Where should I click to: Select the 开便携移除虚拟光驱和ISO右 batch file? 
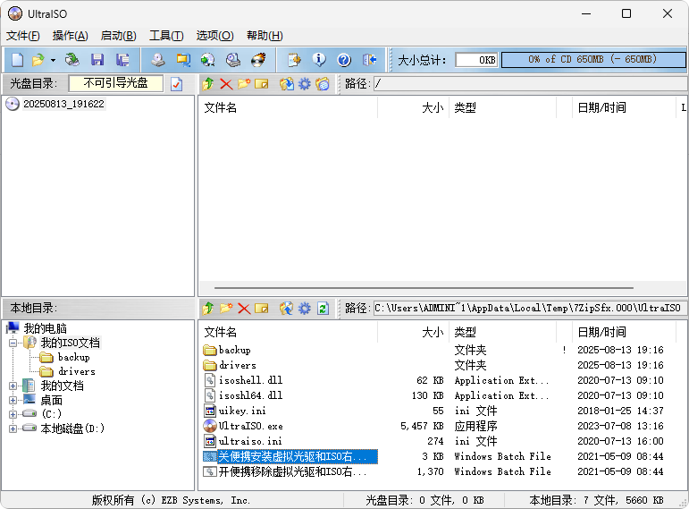pyautogui.click(x=292, y=471)
